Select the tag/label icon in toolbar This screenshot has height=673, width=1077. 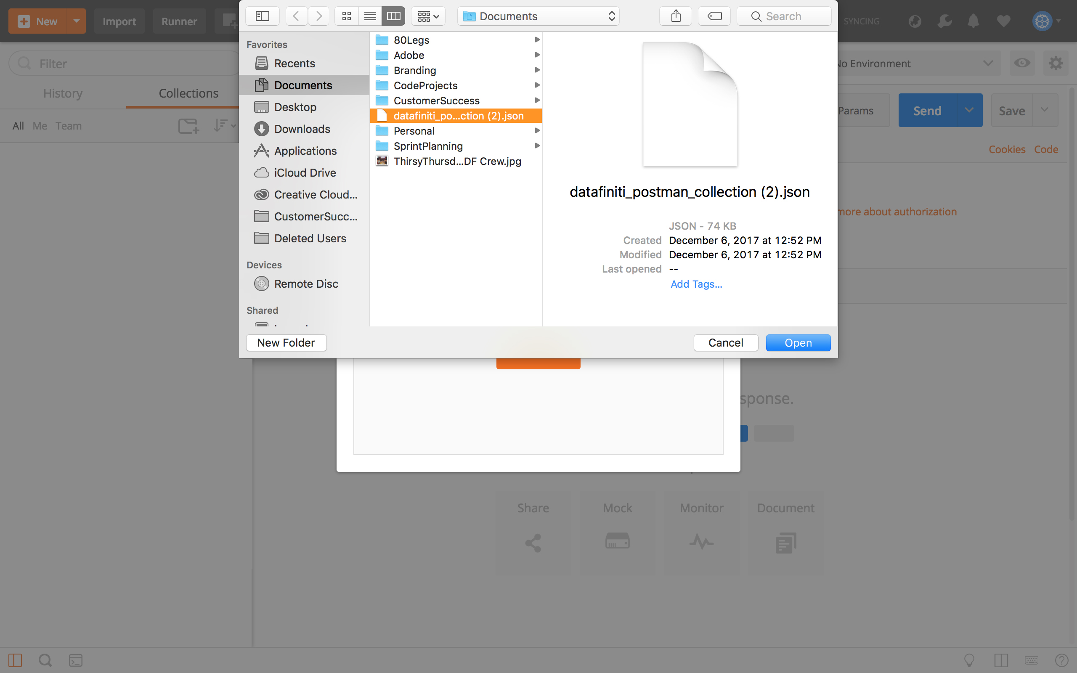tap(715, 16)
